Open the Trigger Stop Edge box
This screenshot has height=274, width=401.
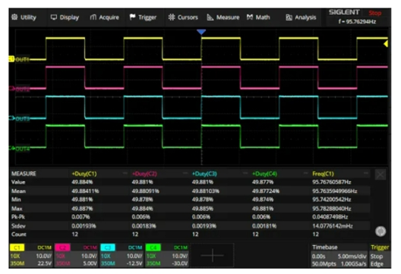tap(380, 255)
